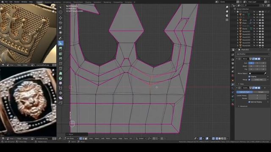Open the File menu

pyautogui.click(x=6, y=2)
